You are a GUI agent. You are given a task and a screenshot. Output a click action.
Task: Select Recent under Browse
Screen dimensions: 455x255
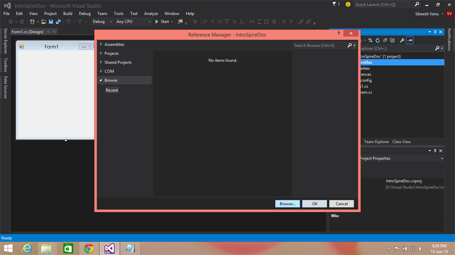(112, 90)
